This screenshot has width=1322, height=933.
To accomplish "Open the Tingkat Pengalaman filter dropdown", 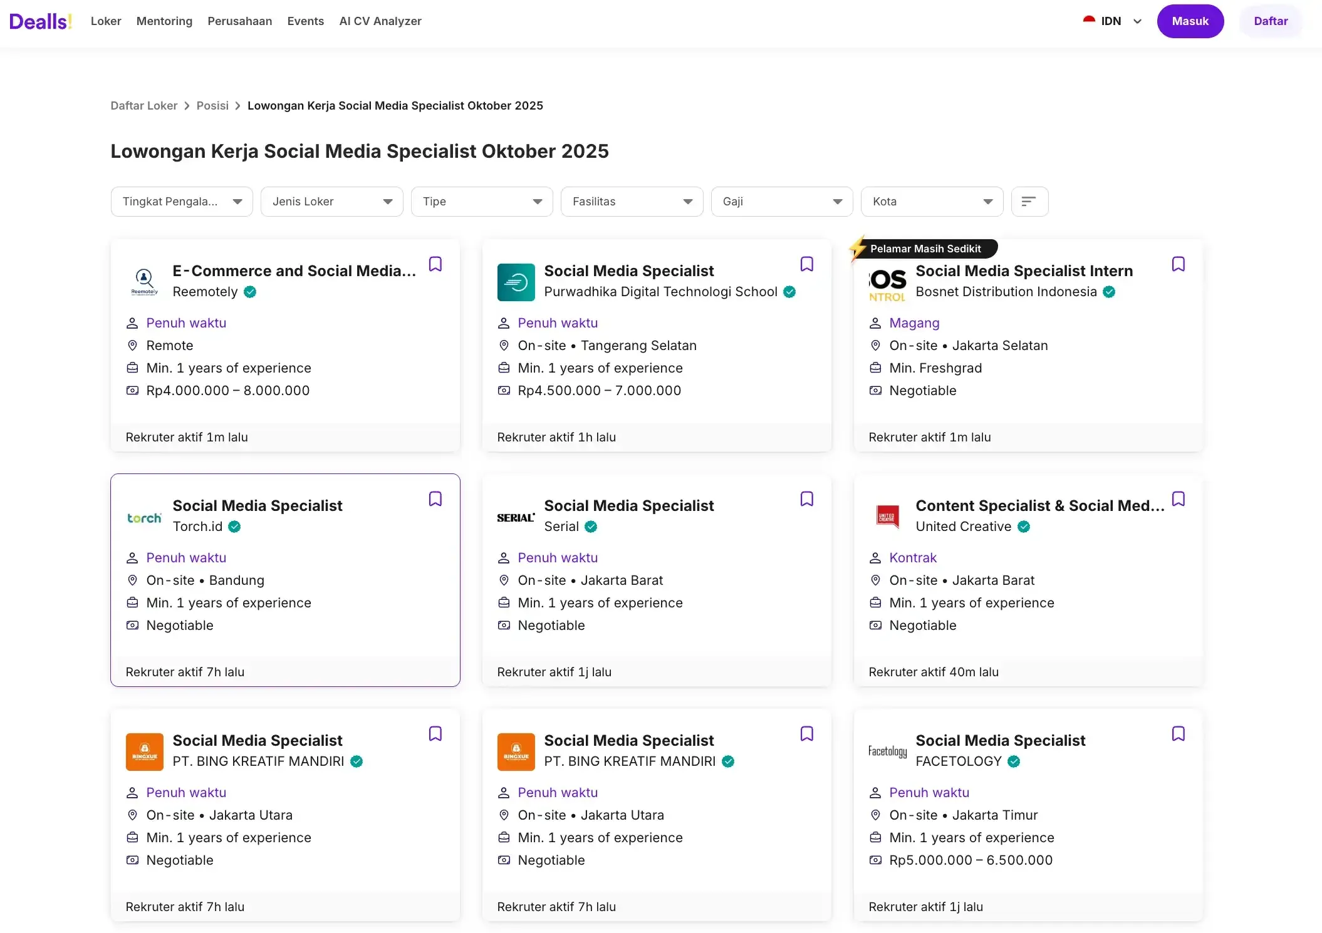I will (x=182, y=202).
